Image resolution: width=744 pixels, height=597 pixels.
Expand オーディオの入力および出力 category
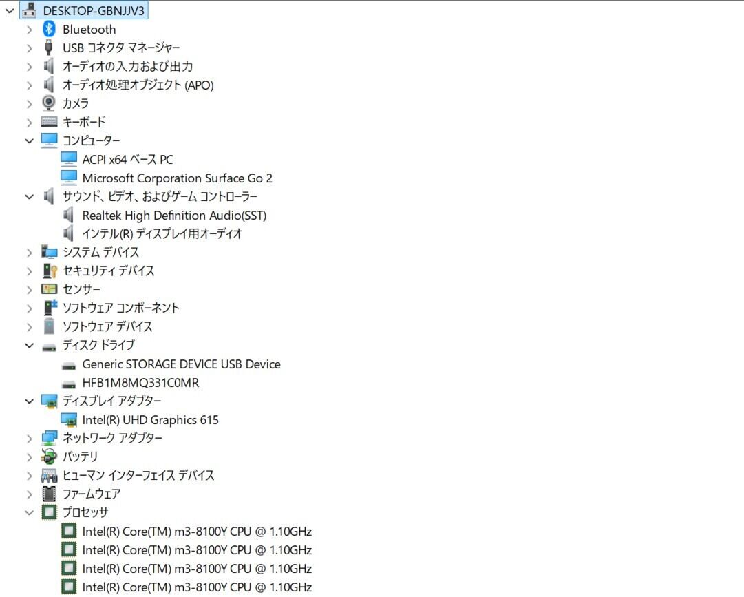click(30, 66)
